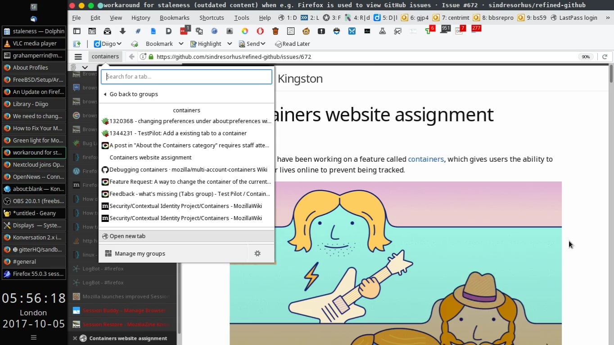Click the icon with red badge 7
Image resolution: width=614 pixels, height=345 pixels.
tap(460, 30)
